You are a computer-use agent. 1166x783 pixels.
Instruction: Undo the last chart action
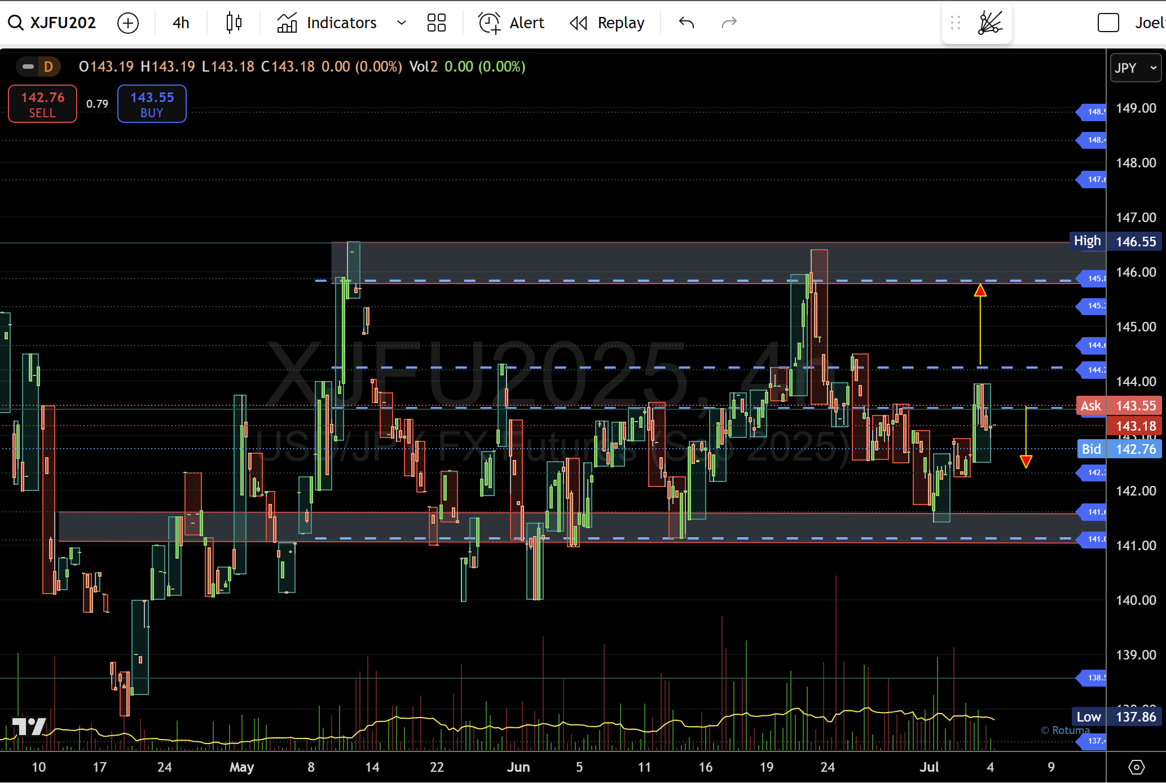(687, 23)
